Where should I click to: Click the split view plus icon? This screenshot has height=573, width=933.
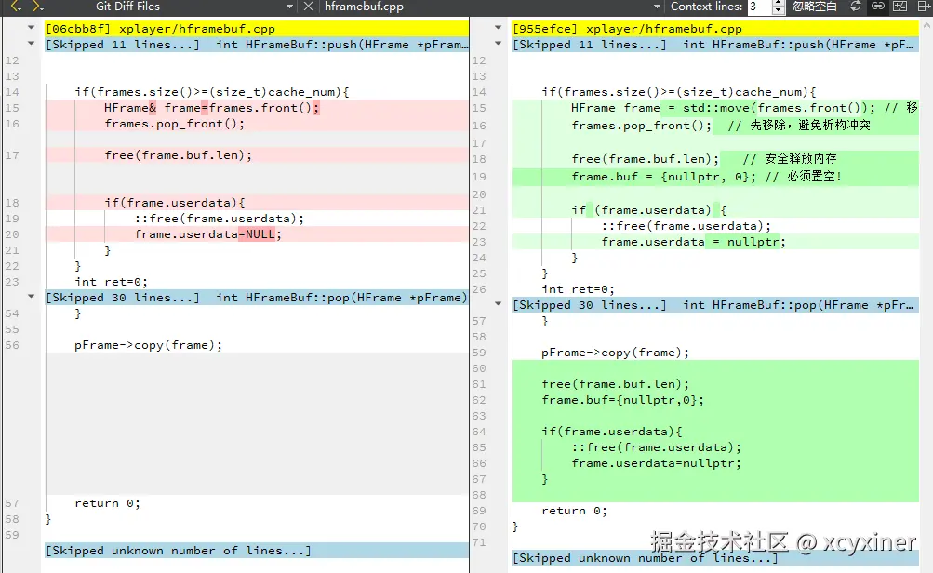[924, 7]
